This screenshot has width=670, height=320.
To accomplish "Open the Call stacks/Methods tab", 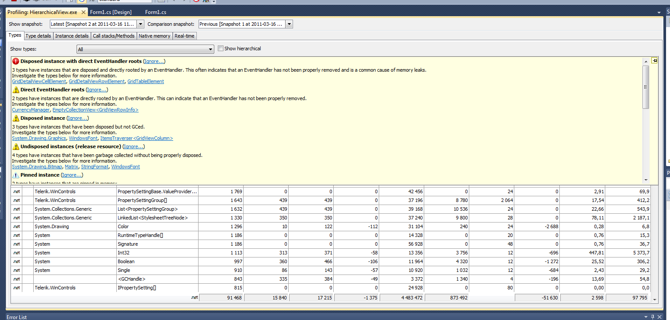I will [114, 36].
